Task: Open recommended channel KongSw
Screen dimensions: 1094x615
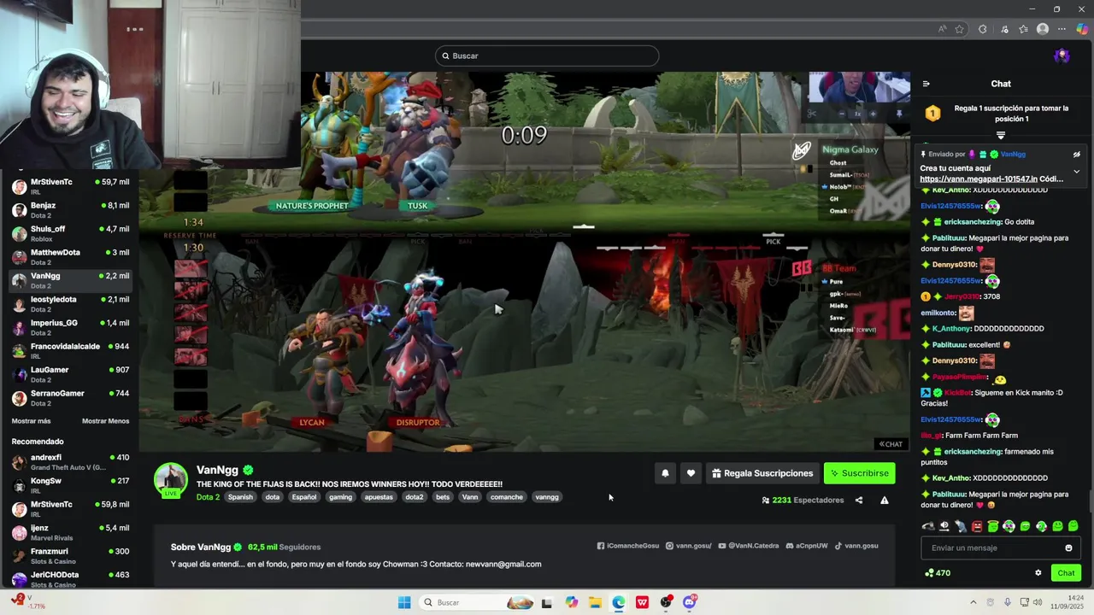Action: (70, 485)
